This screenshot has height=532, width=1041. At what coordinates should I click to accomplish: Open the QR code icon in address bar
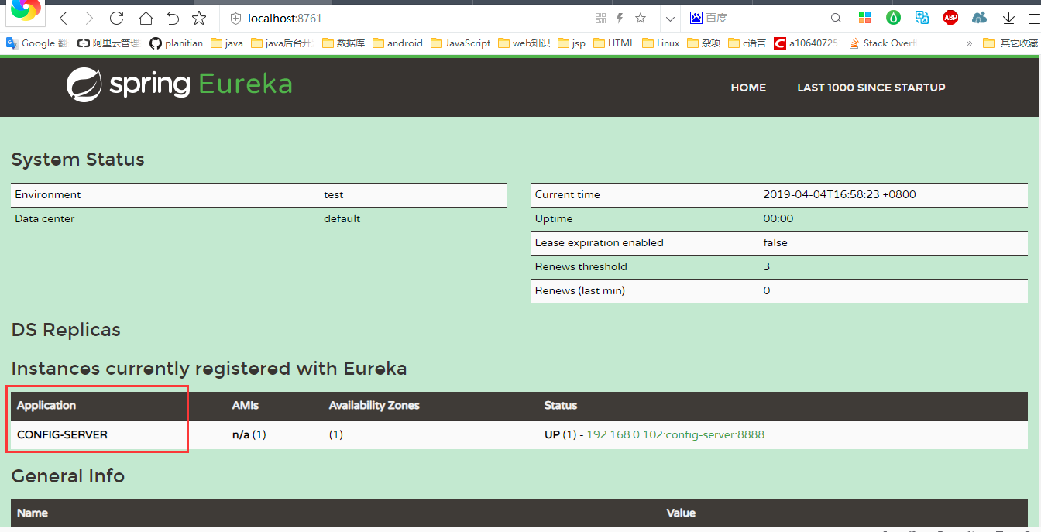click(x=600, y=18)
